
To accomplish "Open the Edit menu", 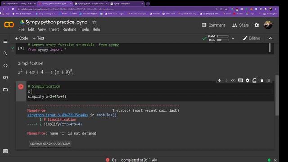I will pos(31,29).
